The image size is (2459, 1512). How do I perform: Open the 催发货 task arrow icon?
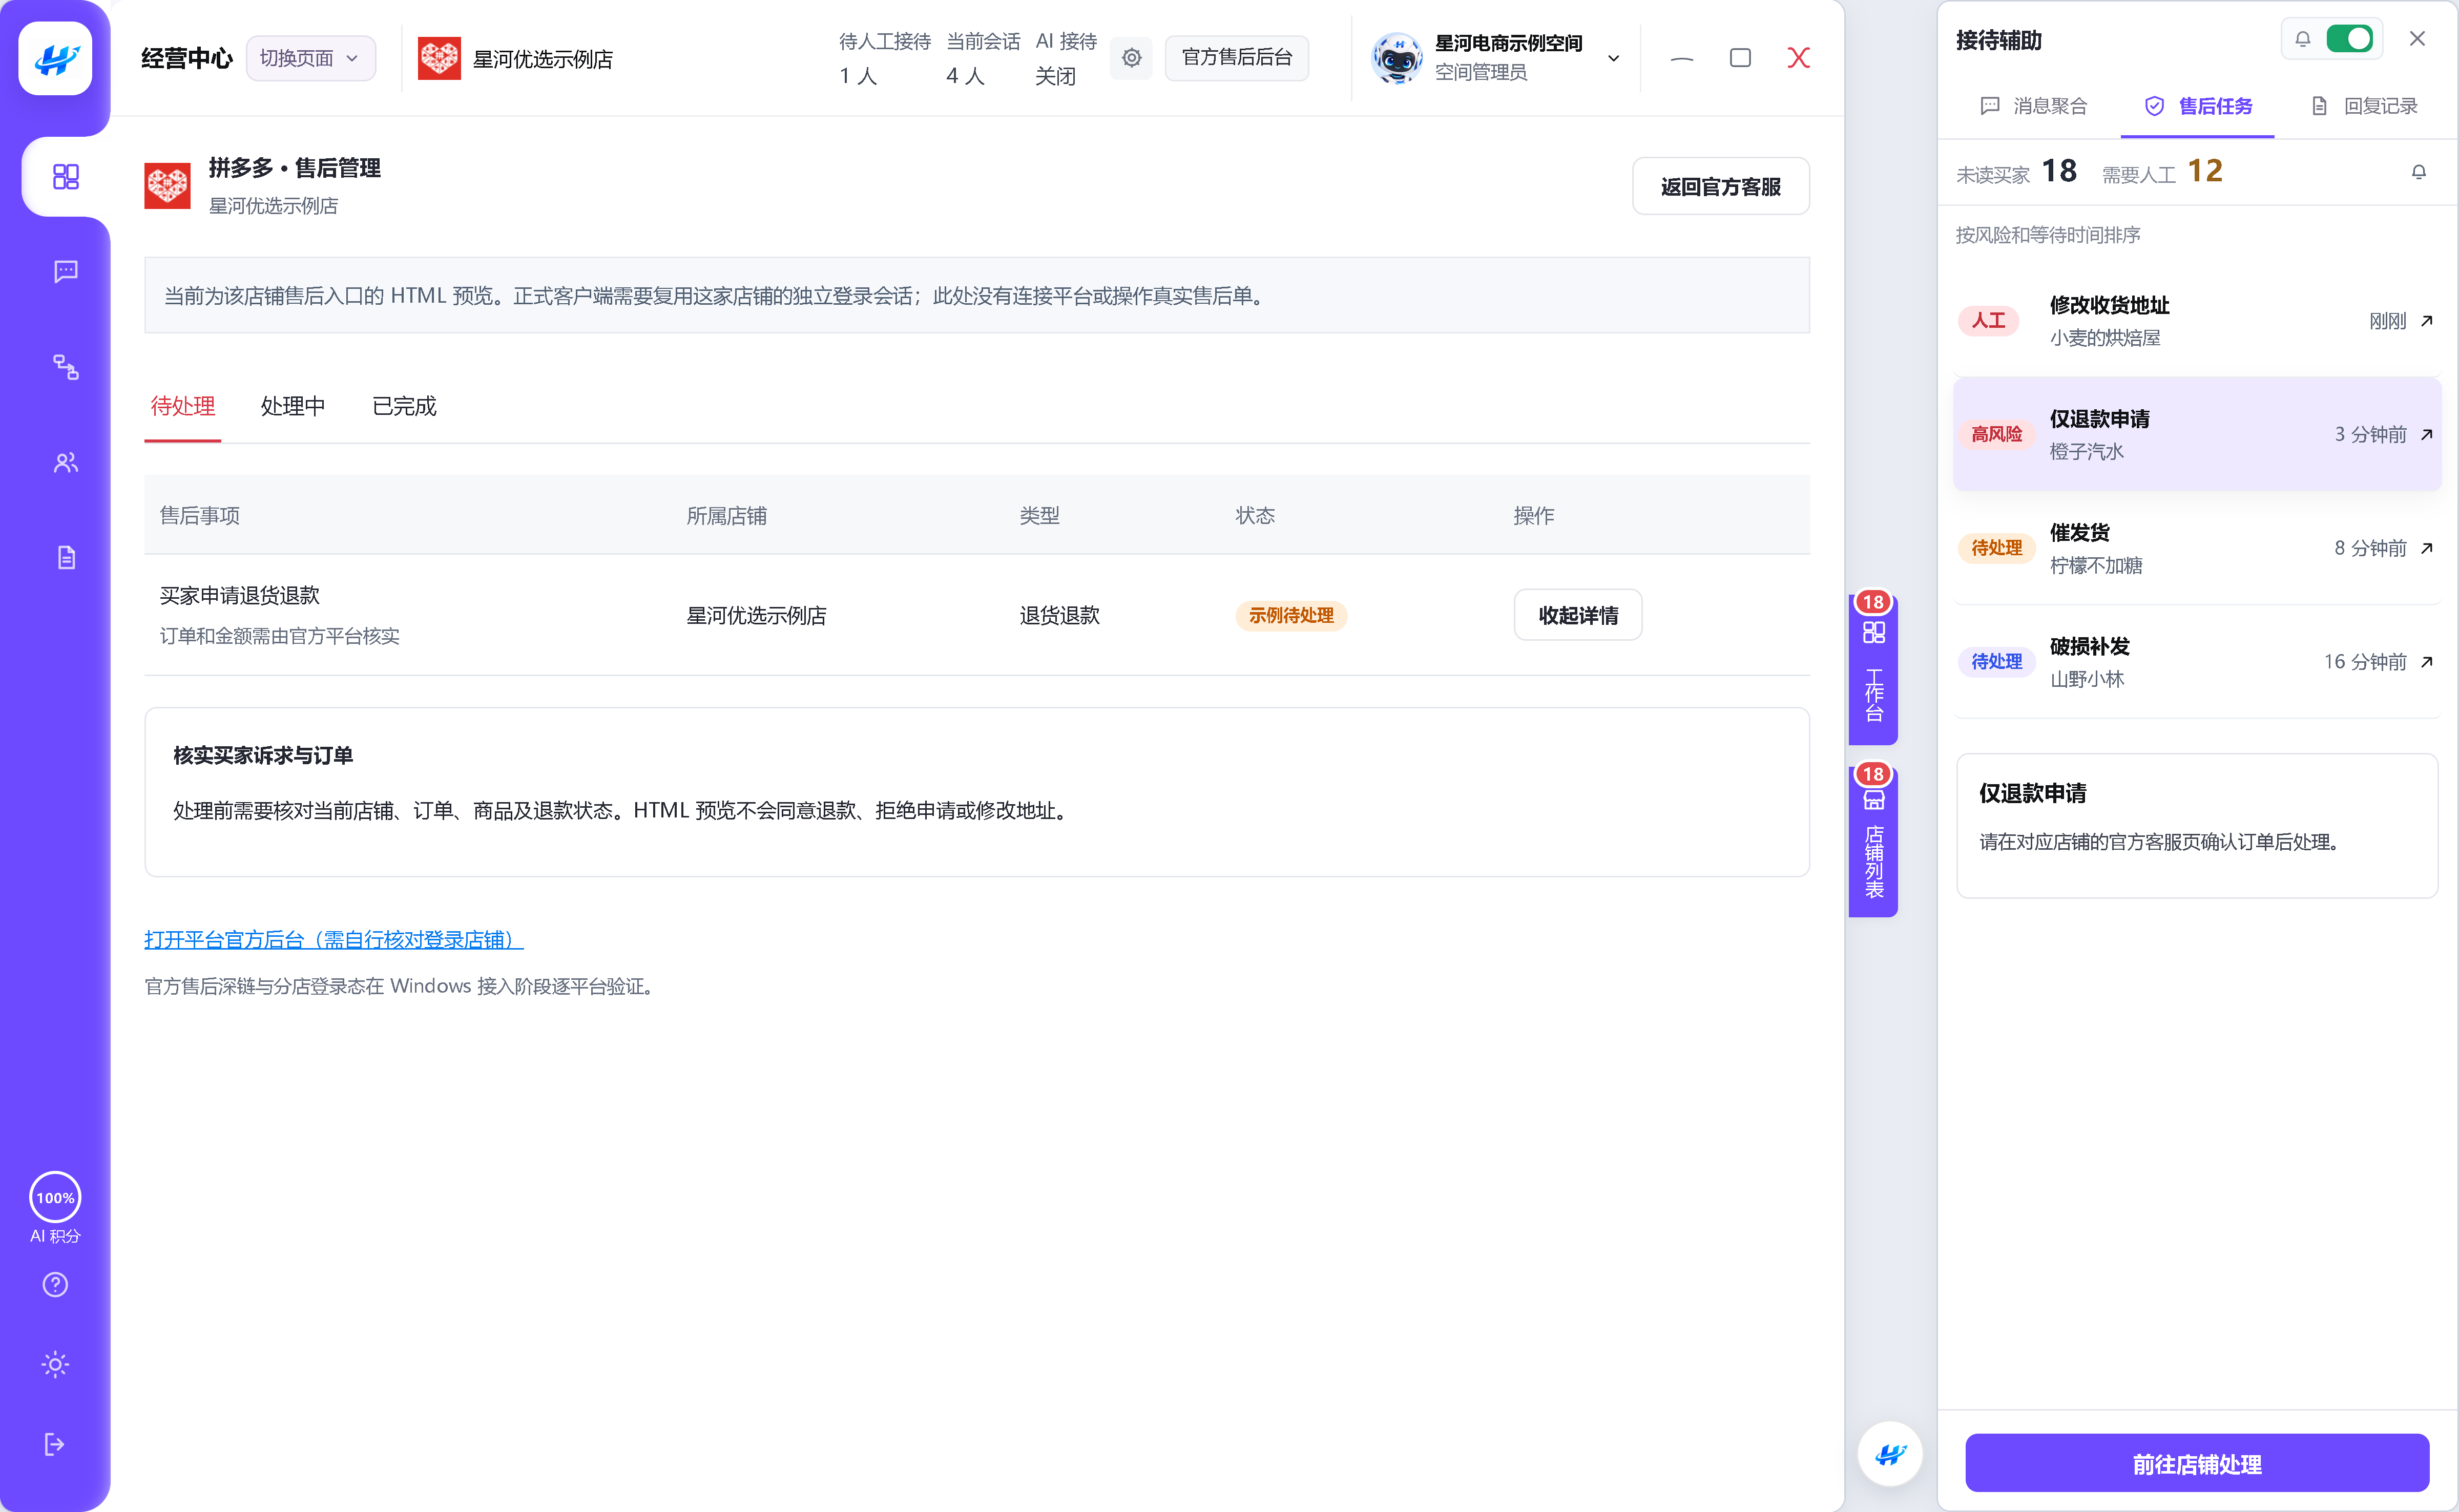[x=2426, y=548]
